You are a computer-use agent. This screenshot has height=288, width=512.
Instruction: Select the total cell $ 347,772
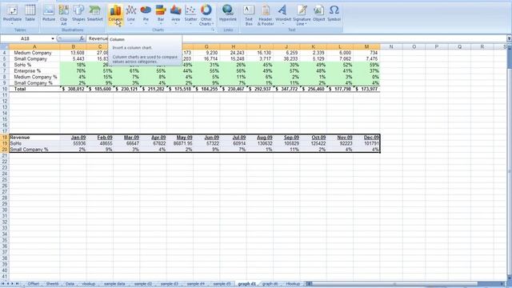[286, 89]
